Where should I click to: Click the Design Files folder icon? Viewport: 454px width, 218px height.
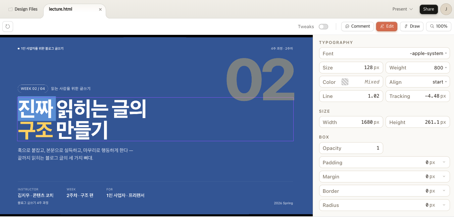10,9
